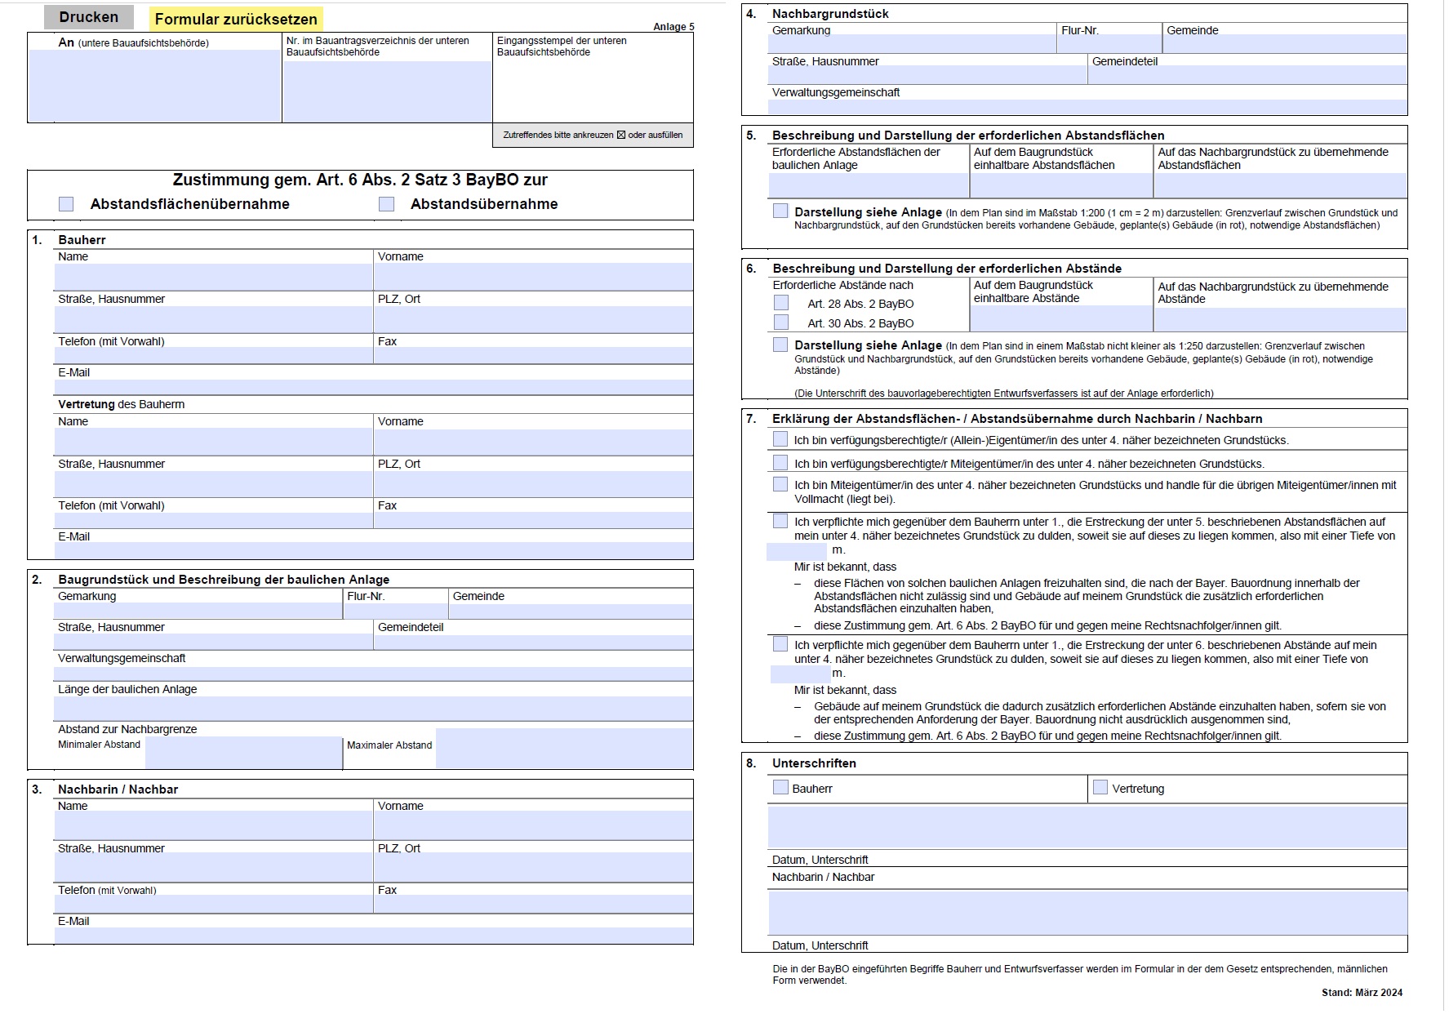Check Darstellung siehe Anlage in section 6
1449x1014 pixels.
tap(781, 345)
